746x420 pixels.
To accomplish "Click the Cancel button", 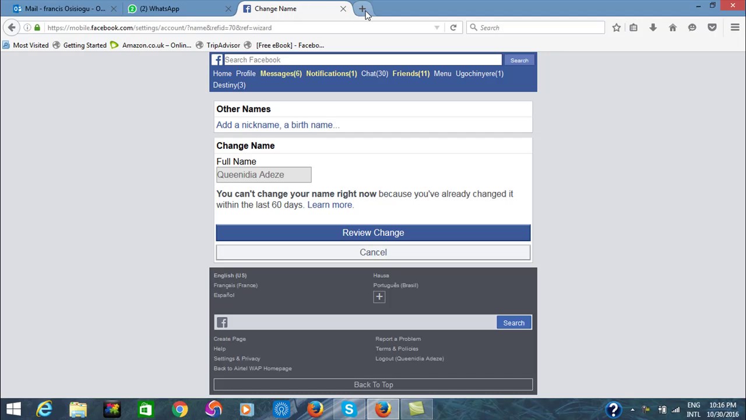I will (x=373, y=252).
